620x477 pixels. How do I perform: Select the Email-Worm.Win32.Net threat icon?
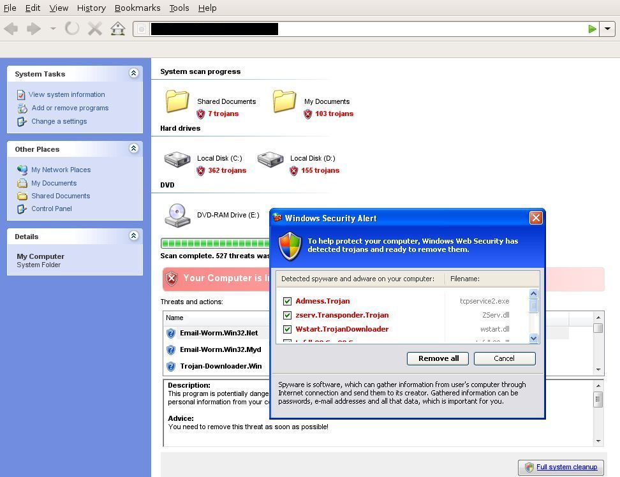171,334
